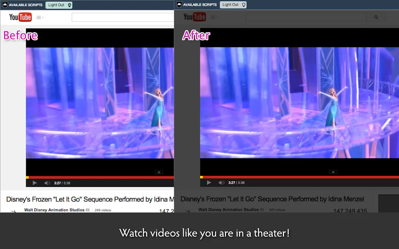Click 3:27 / 3:38 time in After panel
This screenshot has width=399, height=249.
237,183
